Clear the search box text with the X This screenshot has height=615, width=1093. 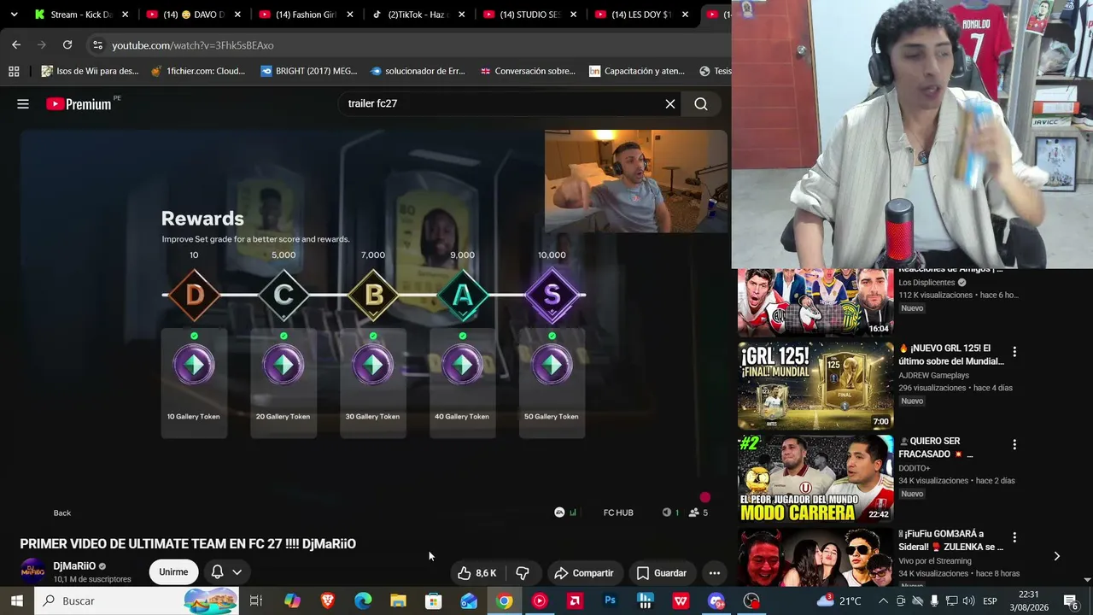670,104
